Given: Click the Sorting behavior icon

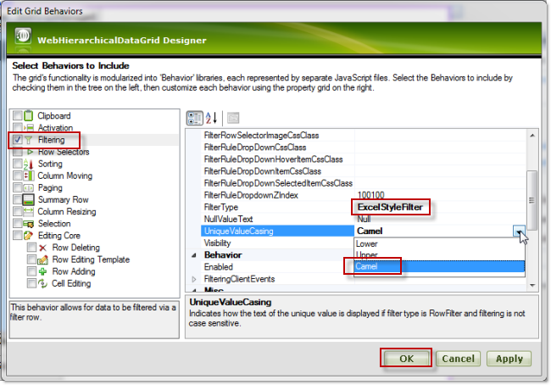Looking at the screenshot, I should (x=28, y=164).
